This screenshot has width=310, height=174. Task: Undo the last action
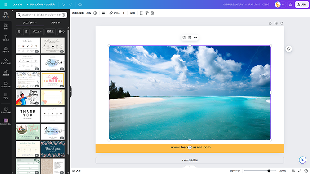(x=63, y=4)
